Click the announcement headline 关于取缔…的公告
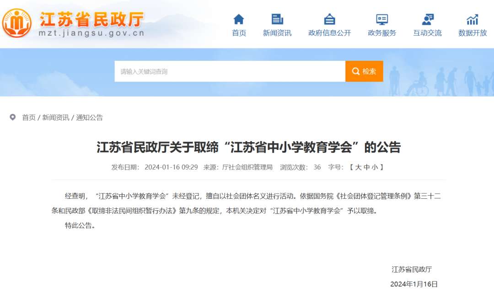The height and width of the screenshot is (298, 494). coord(248,147)
